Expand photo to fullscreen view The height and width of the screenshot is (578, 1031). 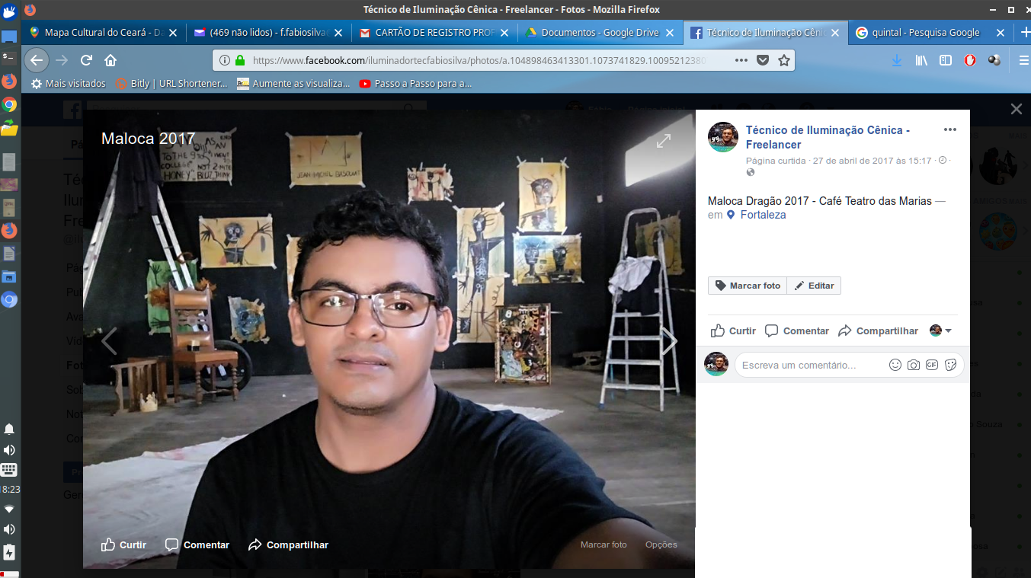click(664, 141)
